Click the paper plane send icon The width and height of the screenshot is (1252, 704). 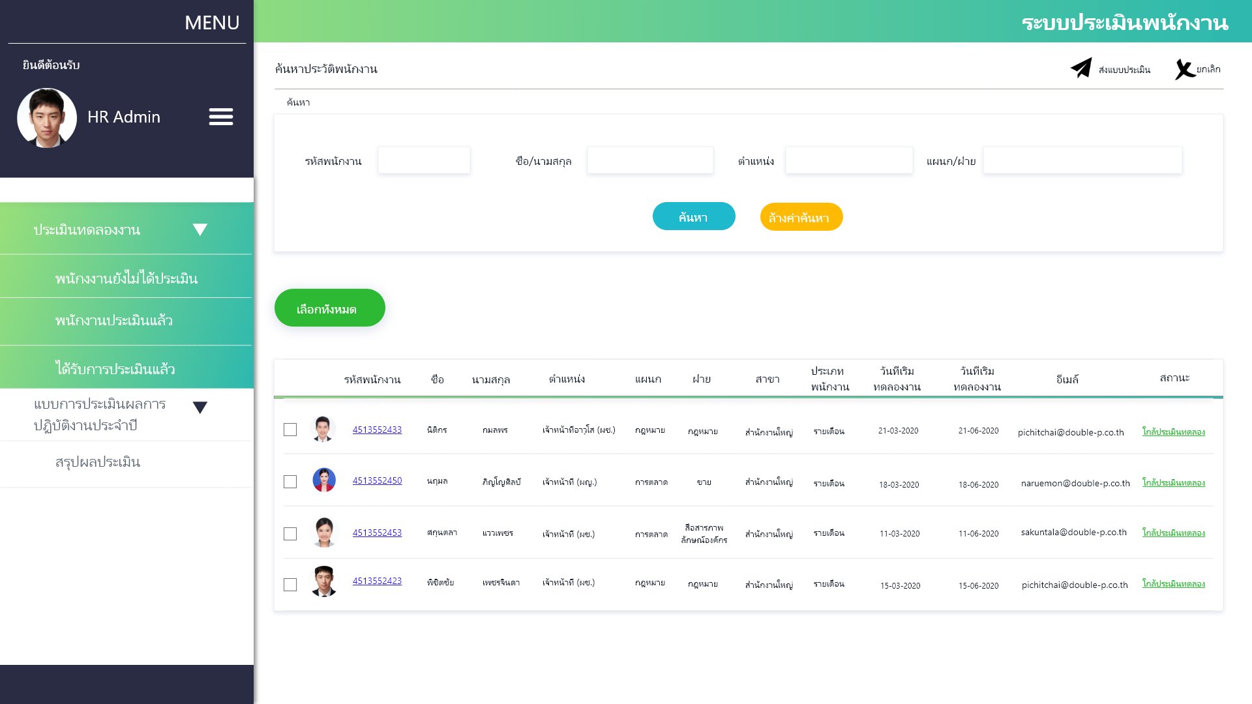1081,68
